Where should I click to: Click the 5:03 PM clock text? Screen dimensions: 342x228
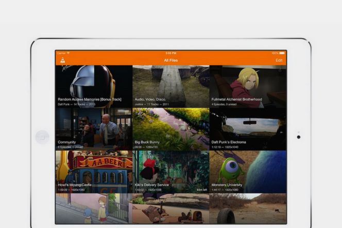[x=171, y=53]
